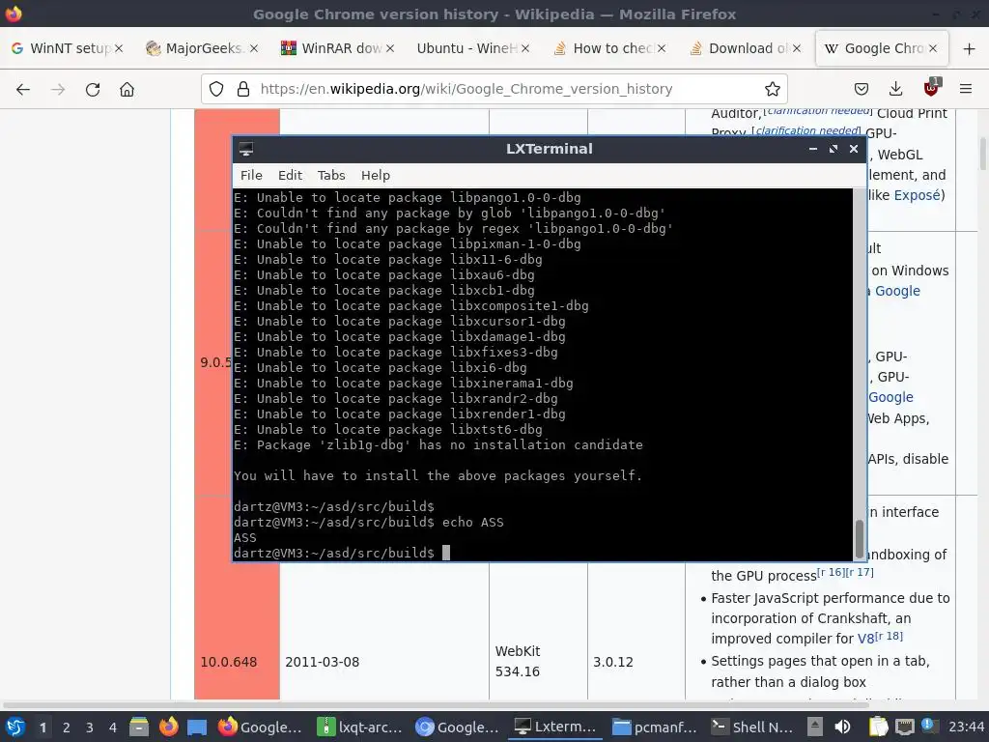Open a new Firefox tab
The height and width of the screenshot is (742, 989).
pos(969,48)
